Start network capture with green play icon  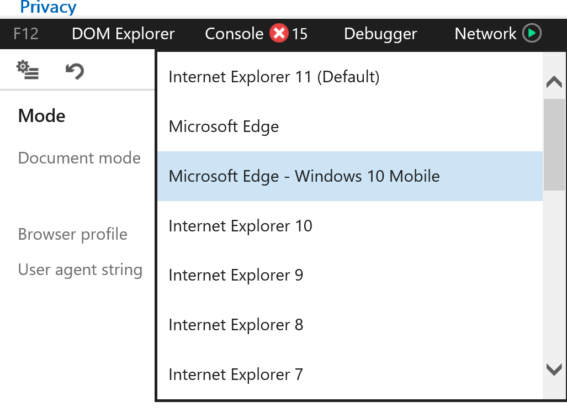(x=532, y=33)
